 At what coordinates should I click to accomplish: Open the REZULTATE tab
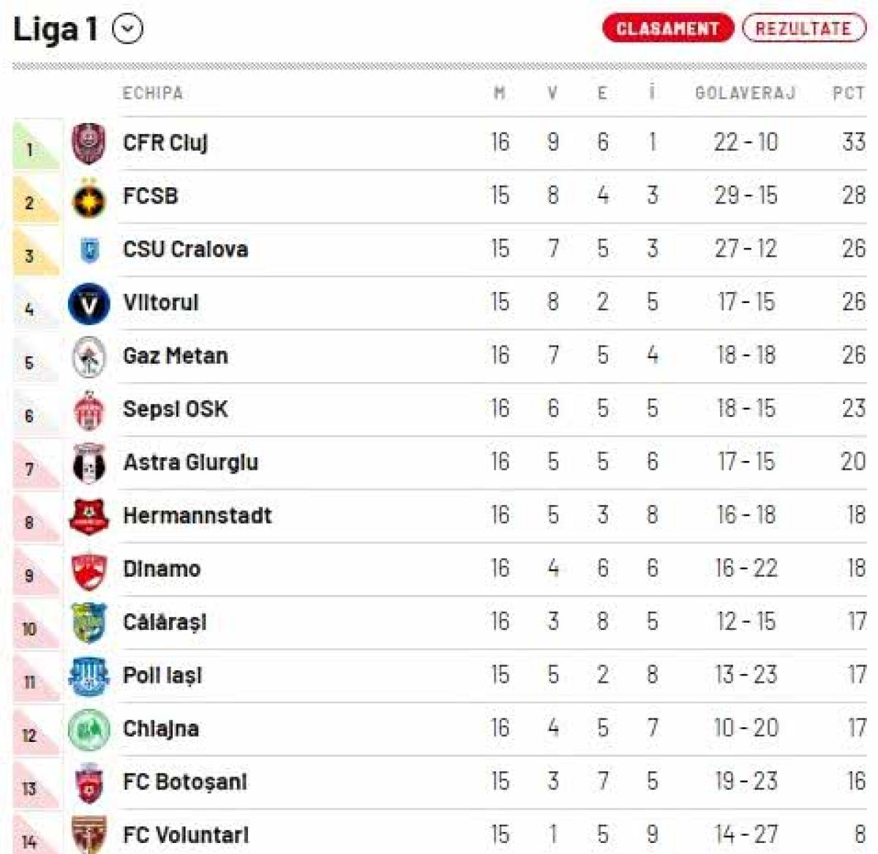[x=803, y=29]
